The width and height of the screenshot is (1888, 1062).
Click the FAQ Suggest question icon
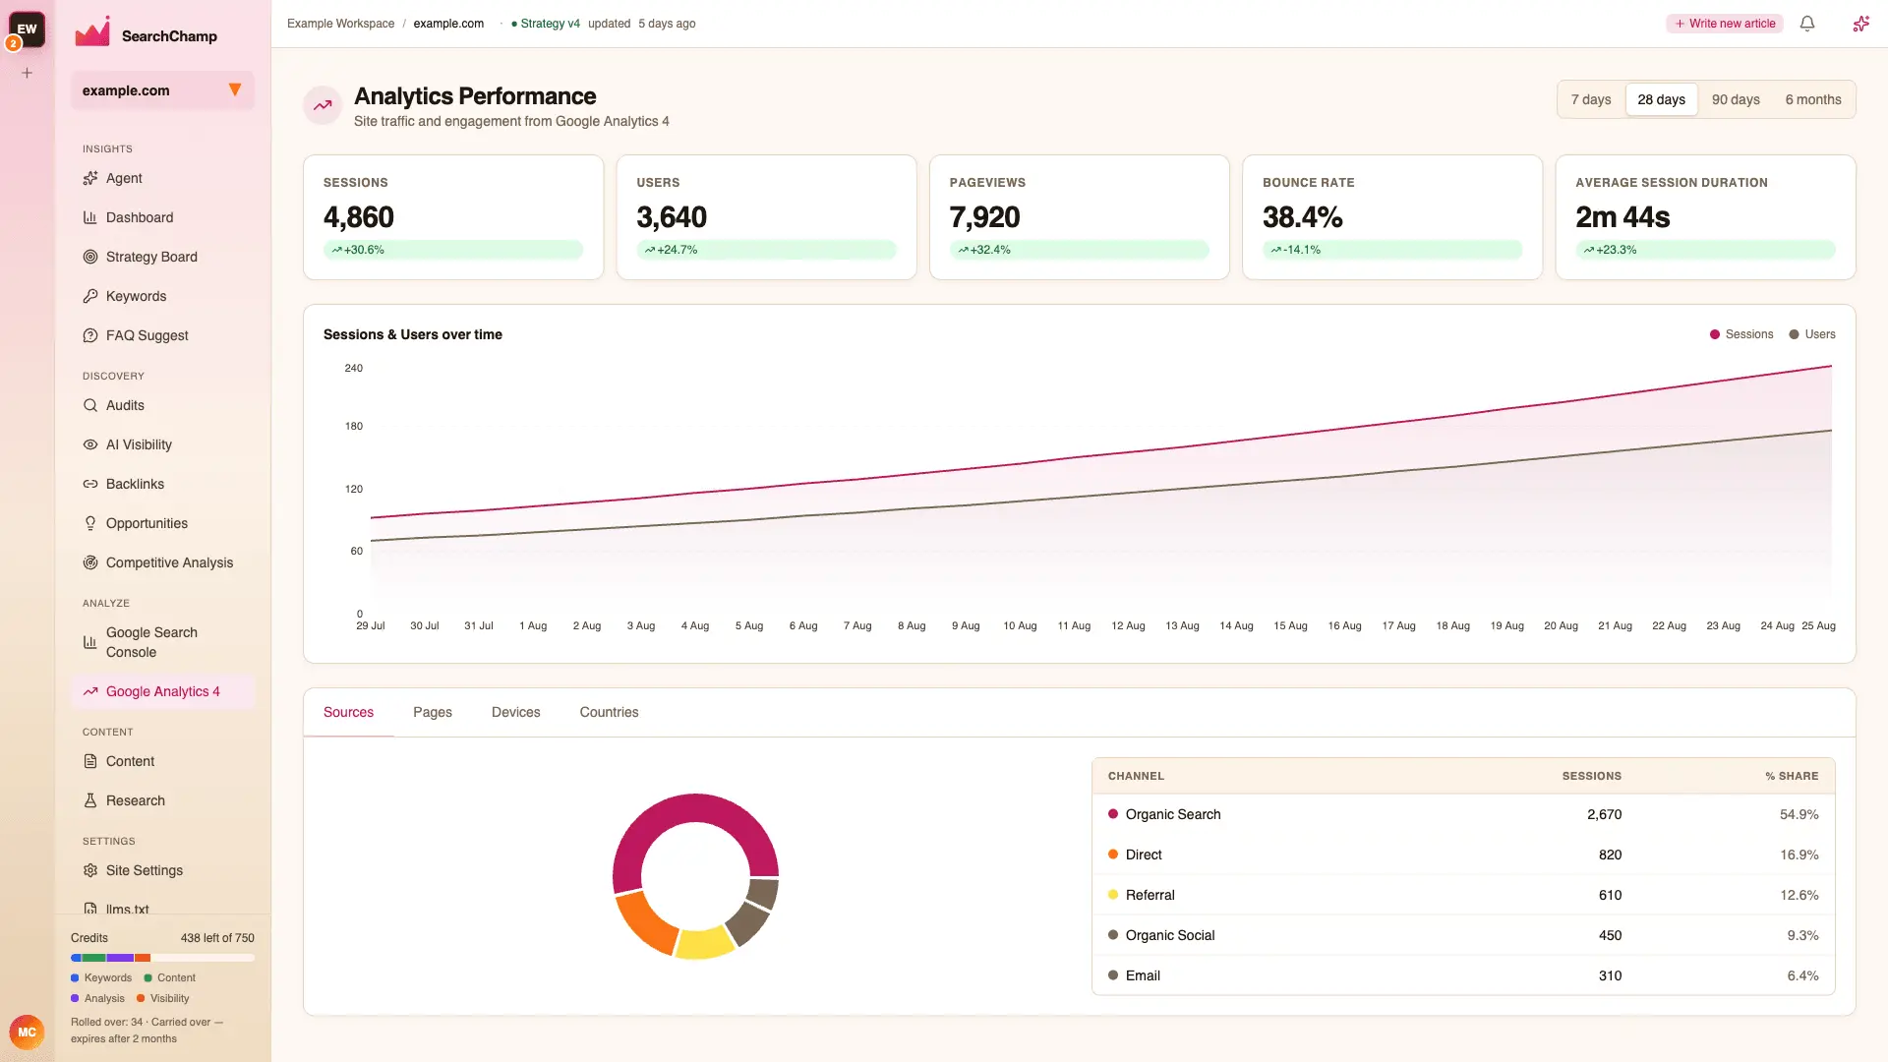tap(90, 335)
